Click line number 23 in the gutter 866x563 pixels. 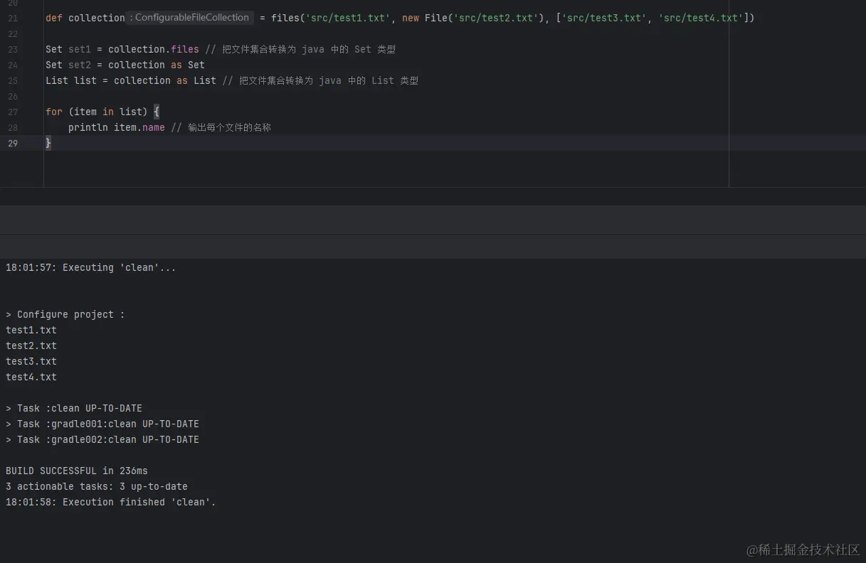point(13,49)
